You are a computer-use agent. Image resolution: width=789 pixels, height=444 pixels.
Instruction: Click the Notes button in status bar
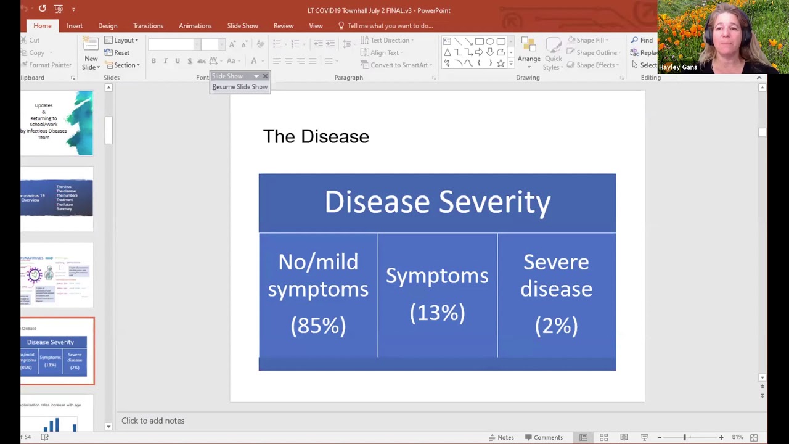coord(501,437)
